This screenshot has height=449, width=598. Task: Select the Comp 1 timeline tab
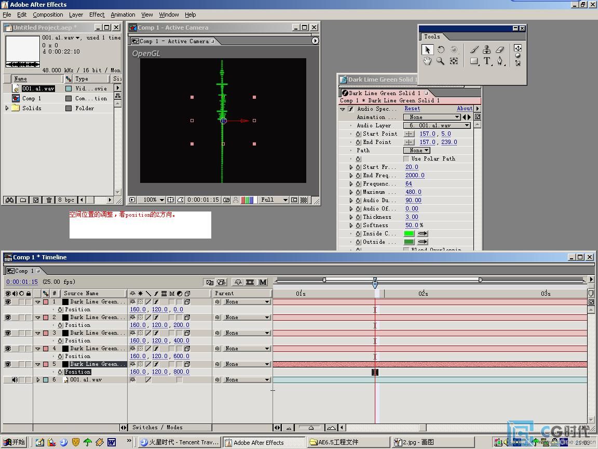tap(24, 271)
